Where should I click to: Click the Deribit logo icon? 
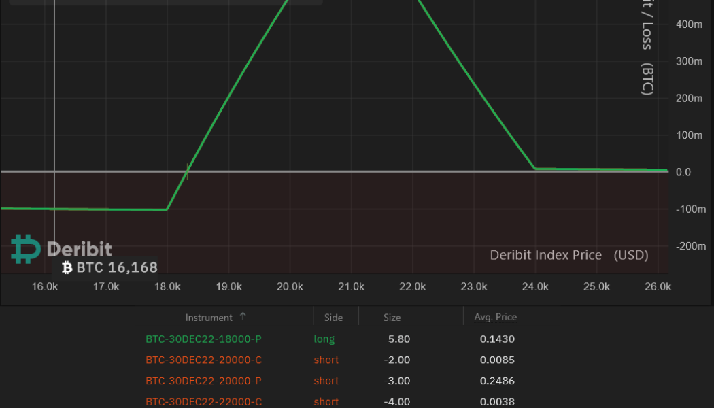point(26,250)
